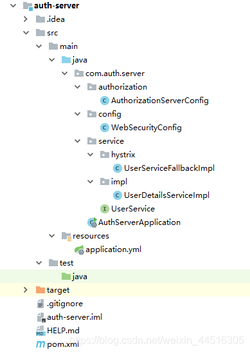This screenshot has width=250, height=352.
Task: Collapse the hystrix package
Action: click(x=90, y=155)
